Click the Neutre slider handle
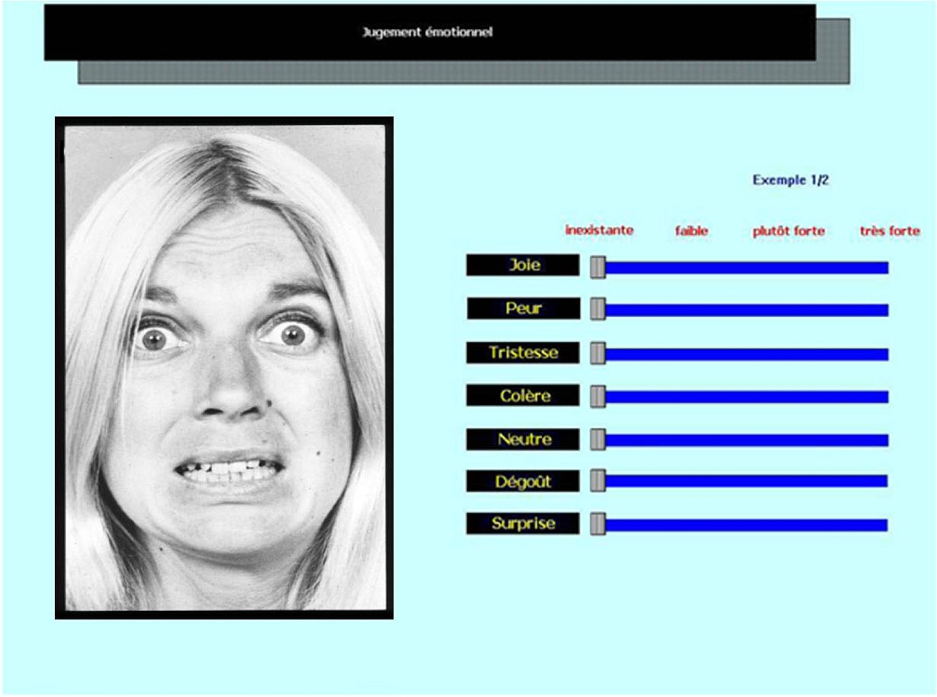937x697 pixels. click(598, 440)
